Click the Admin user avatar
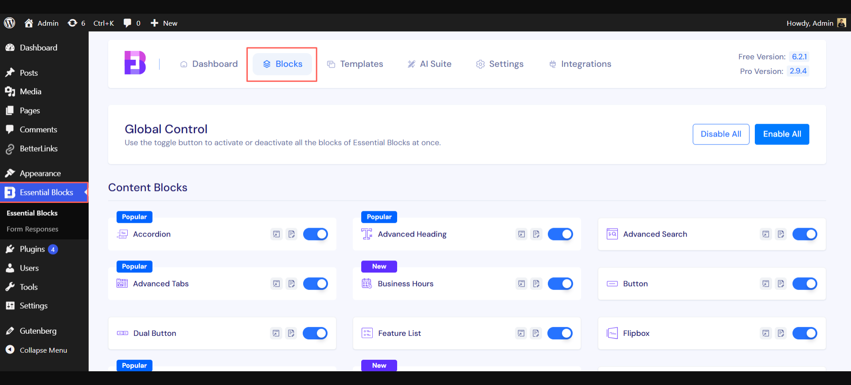Image resolution: width=851 pixels, height=385 pixels. click(841, 23)
